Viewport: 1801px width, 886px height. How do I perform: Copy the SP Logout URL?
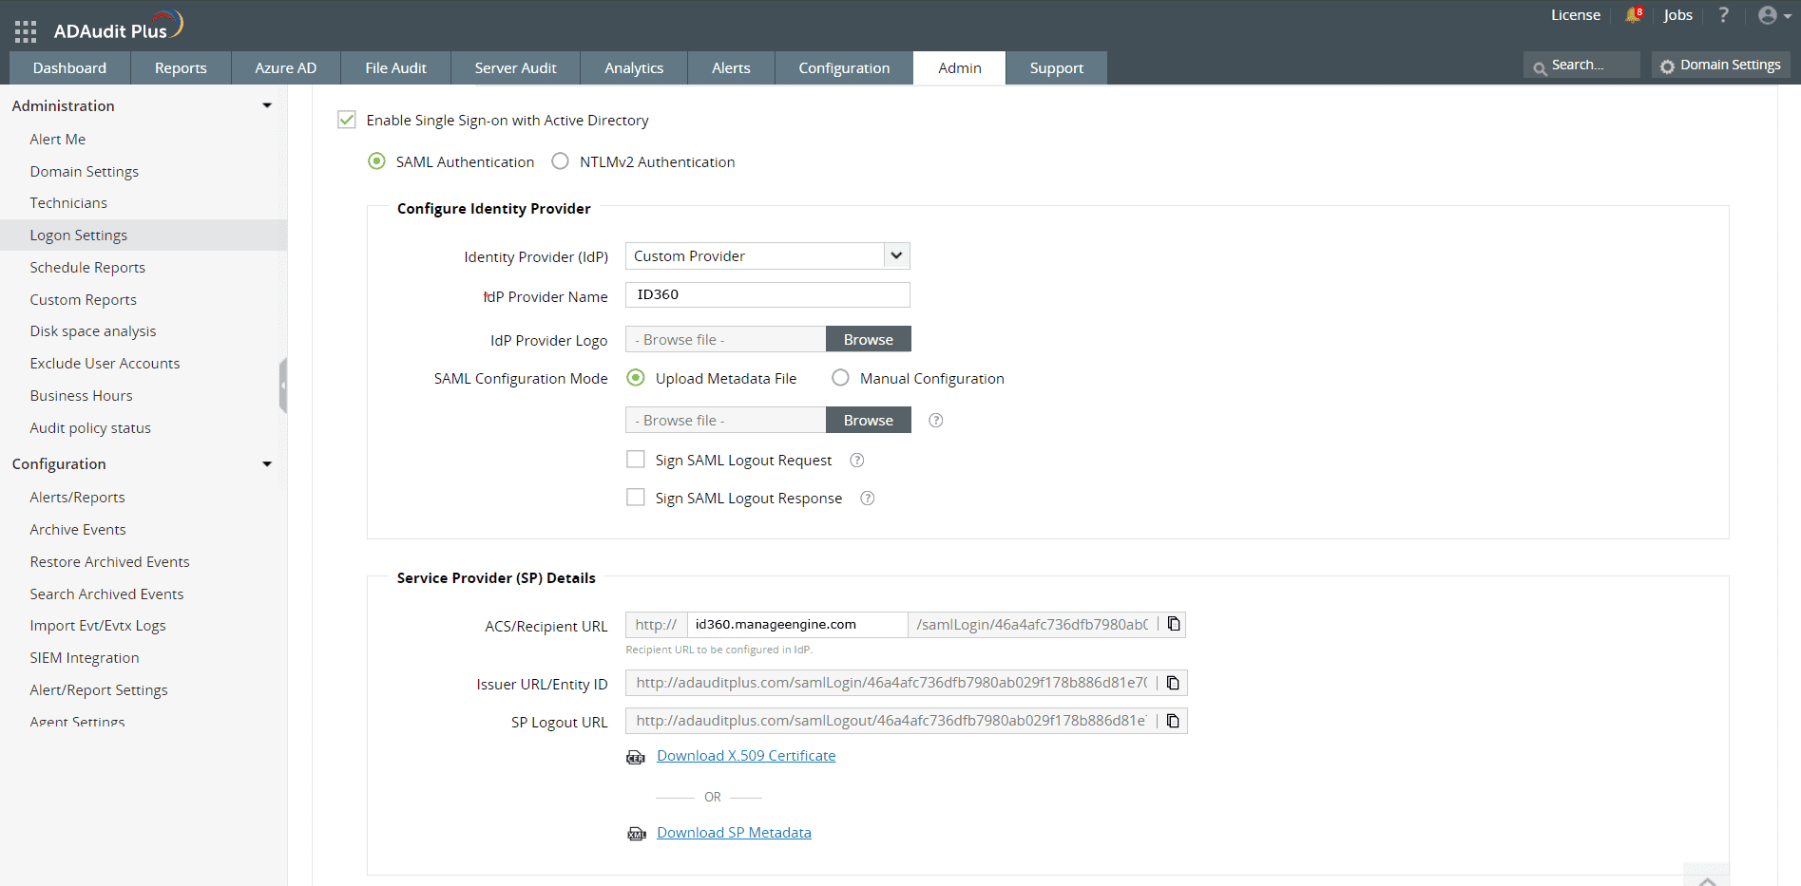pyautogui.click(x=1173, y=721)
